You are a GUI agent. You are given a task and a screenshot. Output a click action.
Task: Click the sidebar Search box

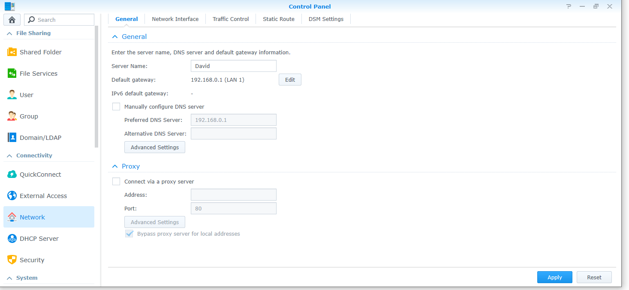(x=59, y=20)
